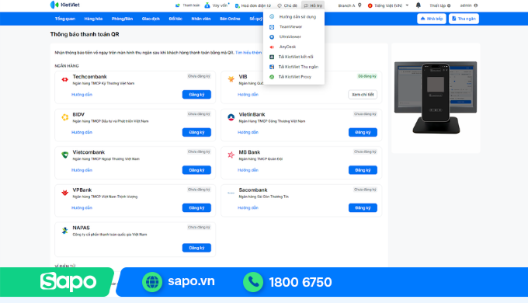Select Tải KiotViet kết nối
The width and height of the screenshot is (528, 303).
294,57
